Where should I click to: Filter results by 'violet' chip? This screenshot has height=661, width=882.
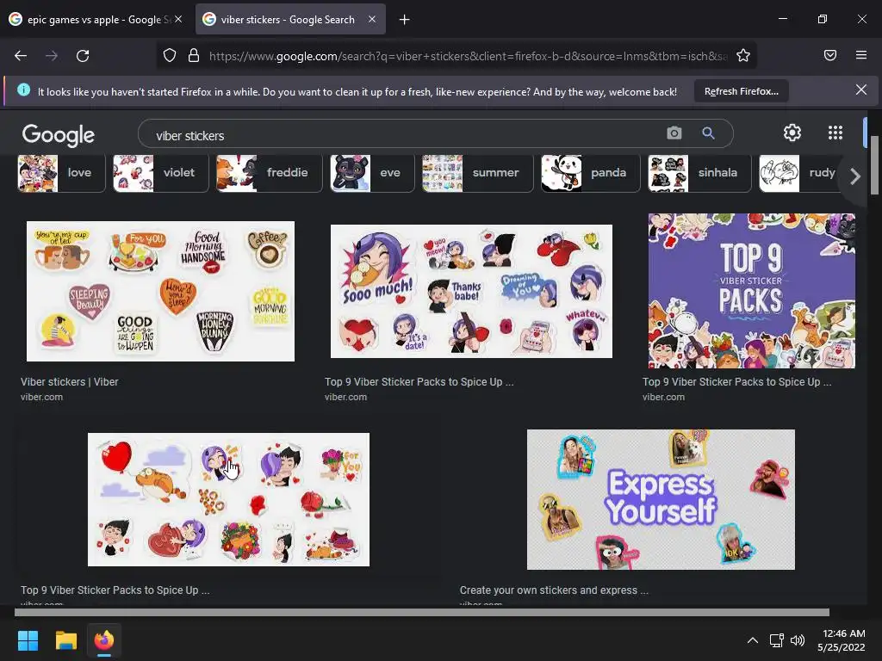[161, 173]
